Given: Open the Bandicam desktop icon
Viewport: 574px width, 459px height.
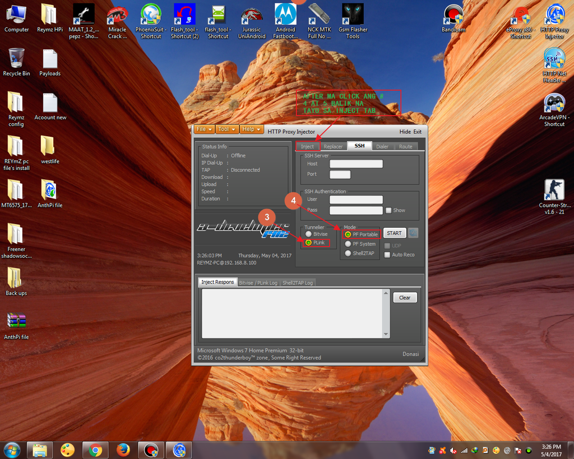Looking at the screenshot, I should click(x=453, y=17).
